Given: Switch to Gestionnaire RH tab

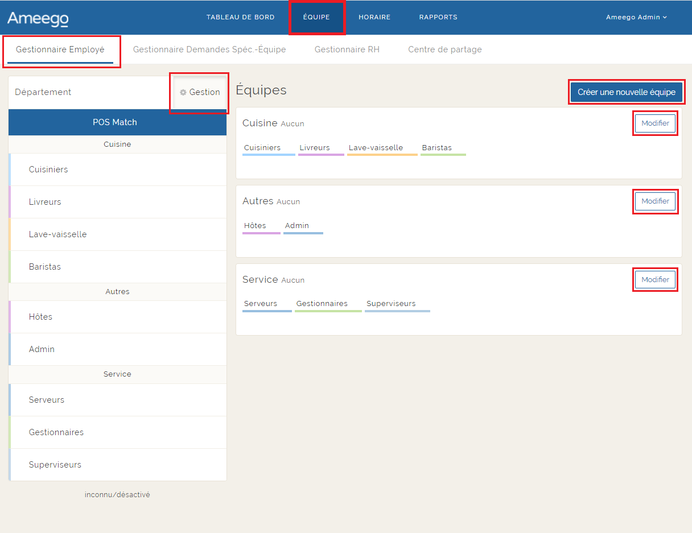Looking at the screenshot, I should [x=347, y=49].
